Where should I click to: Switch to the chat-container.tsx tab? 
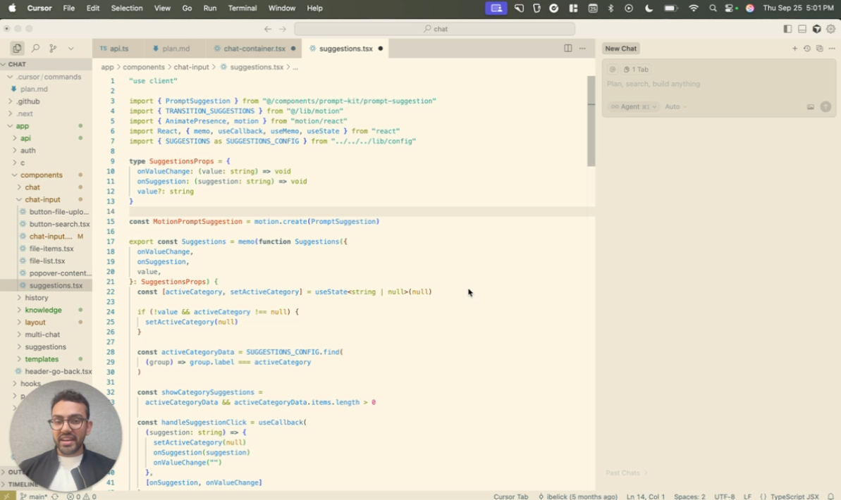pos(254,49)
